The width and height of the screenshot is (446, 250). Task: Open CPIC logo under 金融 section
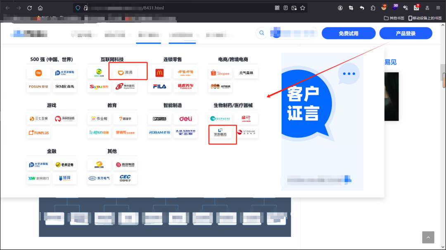tap(39, 165)
